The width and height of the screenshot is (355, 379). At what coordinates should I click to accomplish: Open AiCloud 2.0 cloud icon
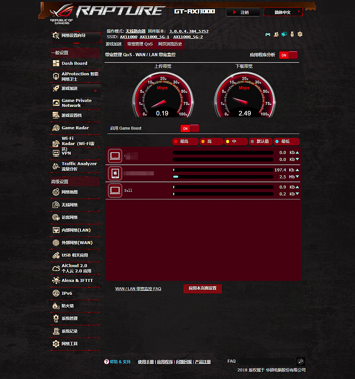pyautogui.click(x=56, y=268)
